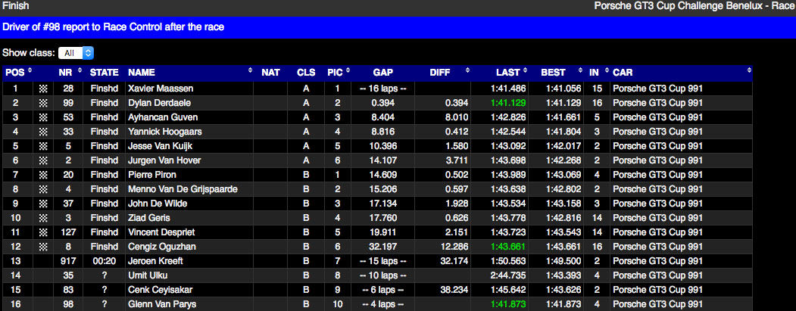Screen dimensions: 796x311
Task: Click the DIFF column header
Action: point(440,73)
